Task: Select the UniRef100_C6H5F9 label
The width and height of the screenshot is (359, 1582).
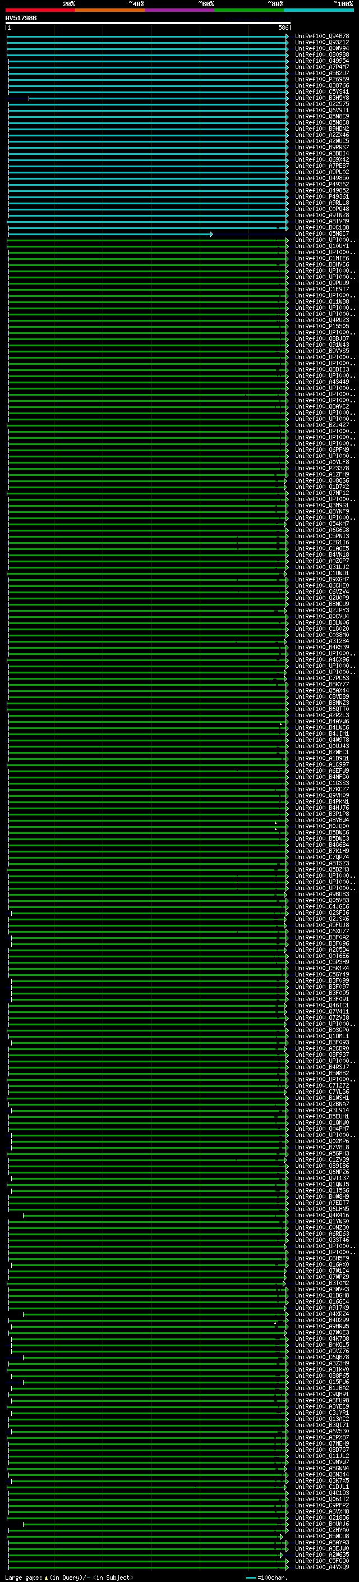Action: [321, 1258]
